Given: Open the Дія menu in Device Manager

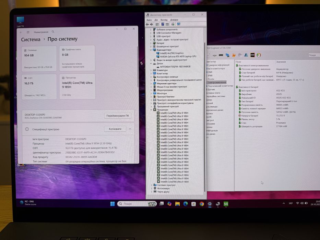Looking at the screenshot, I should 156,20.
